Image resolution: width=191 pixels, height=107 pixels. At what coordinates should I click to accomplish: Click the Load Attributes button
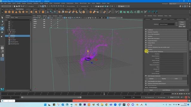[166, 90]
